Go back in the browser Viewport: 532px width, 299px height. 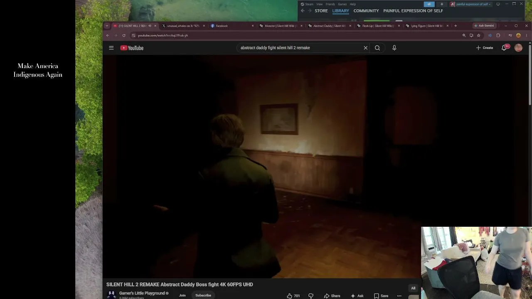(x=108, y=35)
